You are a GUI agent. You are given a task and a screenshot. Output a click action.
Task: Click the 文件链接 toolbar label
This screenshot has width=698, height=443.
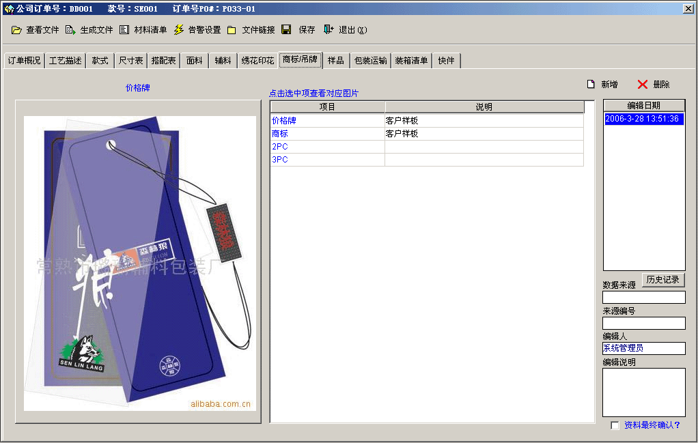pos(259,30)
